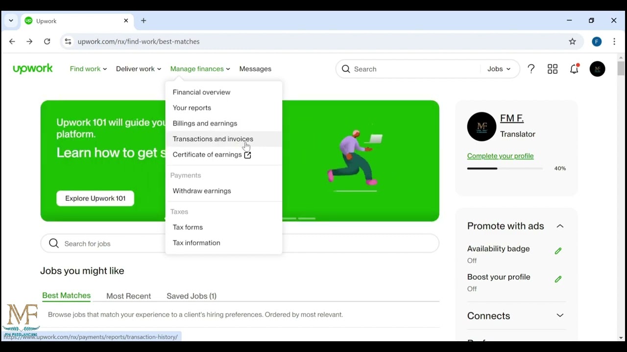The image size is (627, 352).
Task: View site information icon in address bar
Action: pyautogui.click(x=68, y=42)
